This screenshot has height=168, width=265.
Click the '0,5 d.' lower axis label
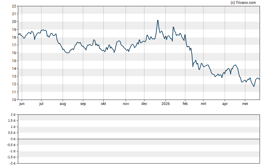(x=12, y=133)
